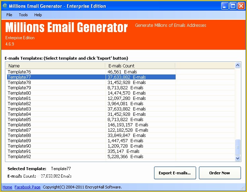Click the Copyright Encrypt4all Software text

(x=82, y=187)
